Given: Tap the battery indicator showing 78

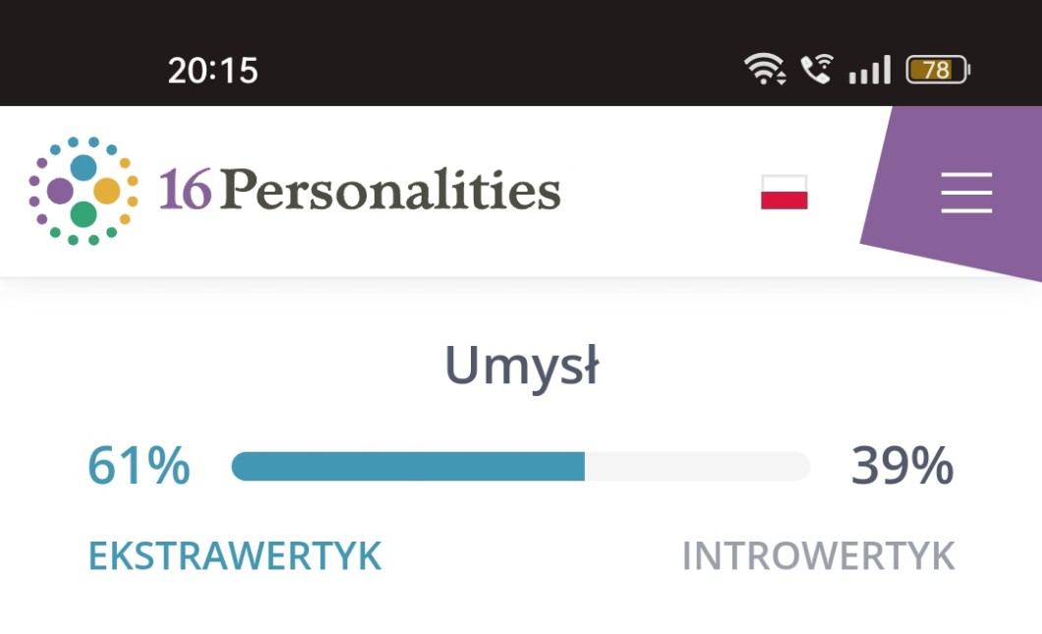Looking at the screenshot, I should 937,70.
